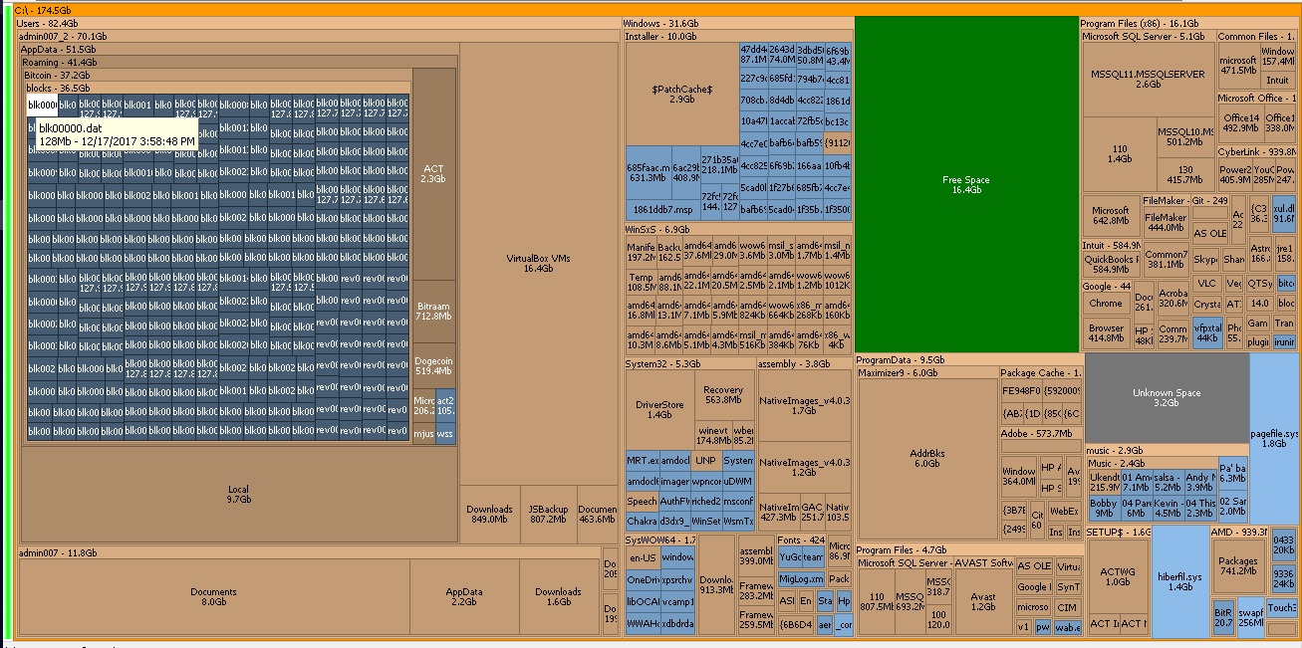Screen dimensions: 1302x648
Task: Click the DriverStore 1.4Gb folder
Action: point(659,409)
